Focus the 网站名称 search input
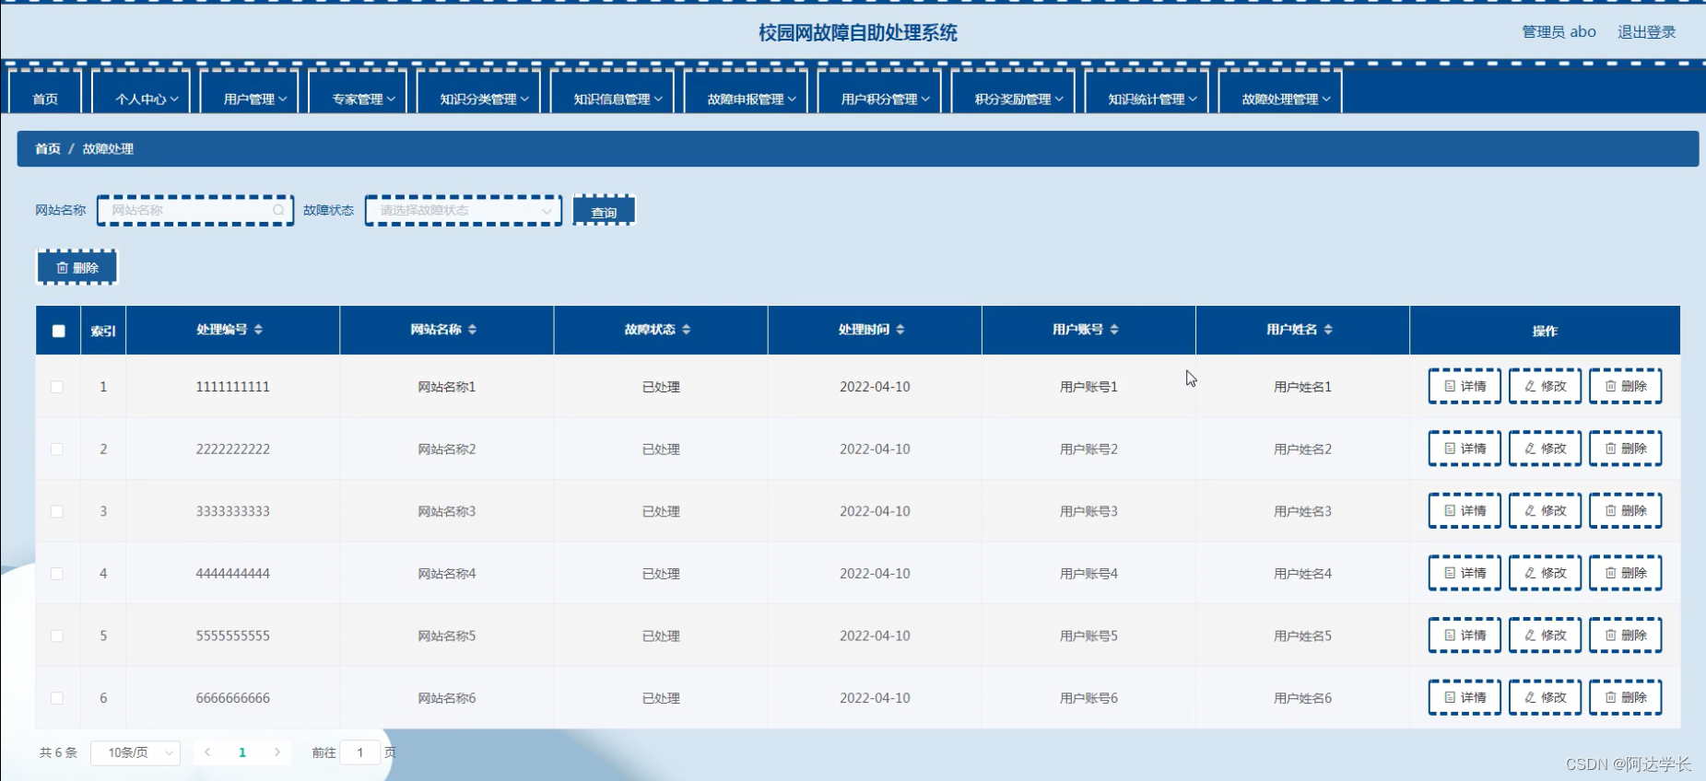 tap(195, 210)
